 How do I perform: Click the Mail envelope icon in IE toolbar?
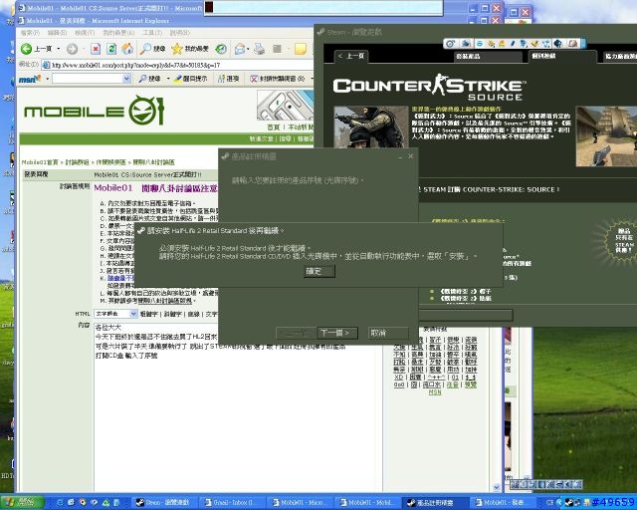(x=240, y=49)
